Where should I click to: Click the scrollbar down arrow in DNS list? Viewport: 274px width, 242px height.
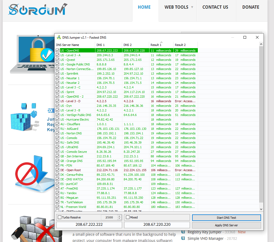pos(261,209)
